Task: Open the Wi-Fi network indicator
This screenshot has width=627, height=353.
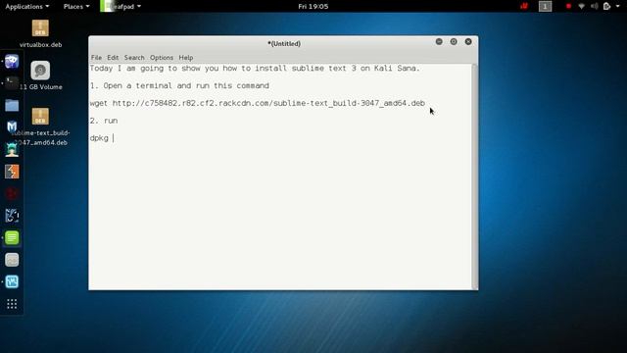Action: click(581, 6)
